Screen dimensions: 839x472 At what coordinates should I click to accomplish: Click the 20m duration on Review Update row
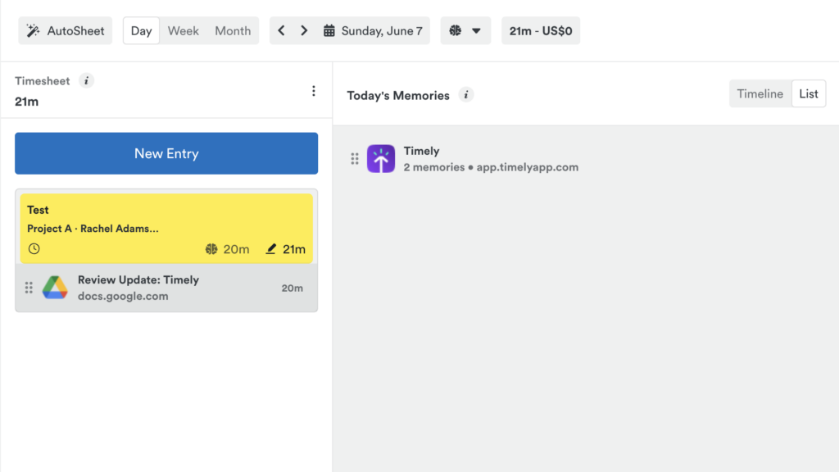293,288
